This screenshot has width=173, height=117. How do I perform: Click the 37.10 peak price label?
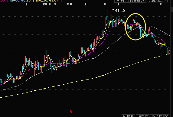pos(120,11)
